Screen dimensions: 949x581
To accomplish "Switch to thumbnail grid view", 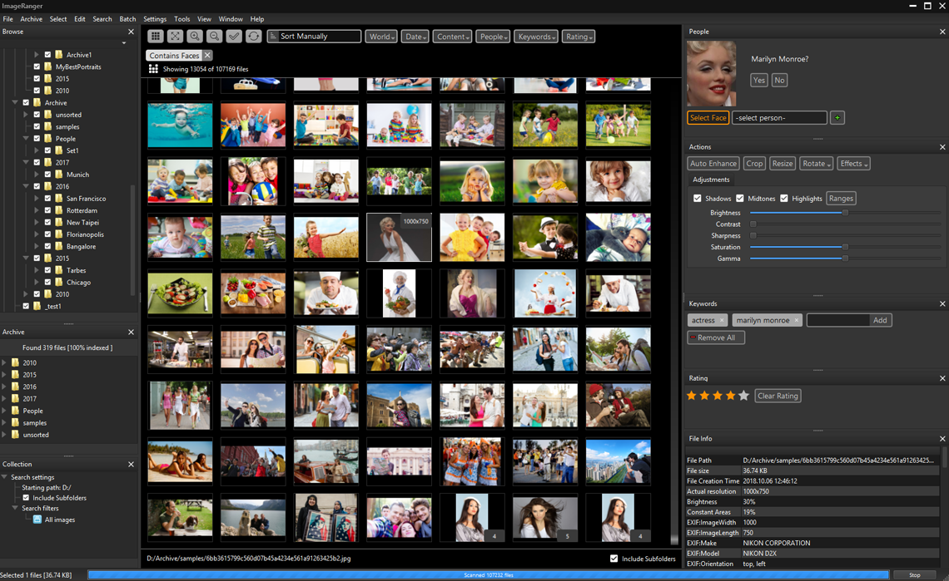I will click(x=156, y=37).
